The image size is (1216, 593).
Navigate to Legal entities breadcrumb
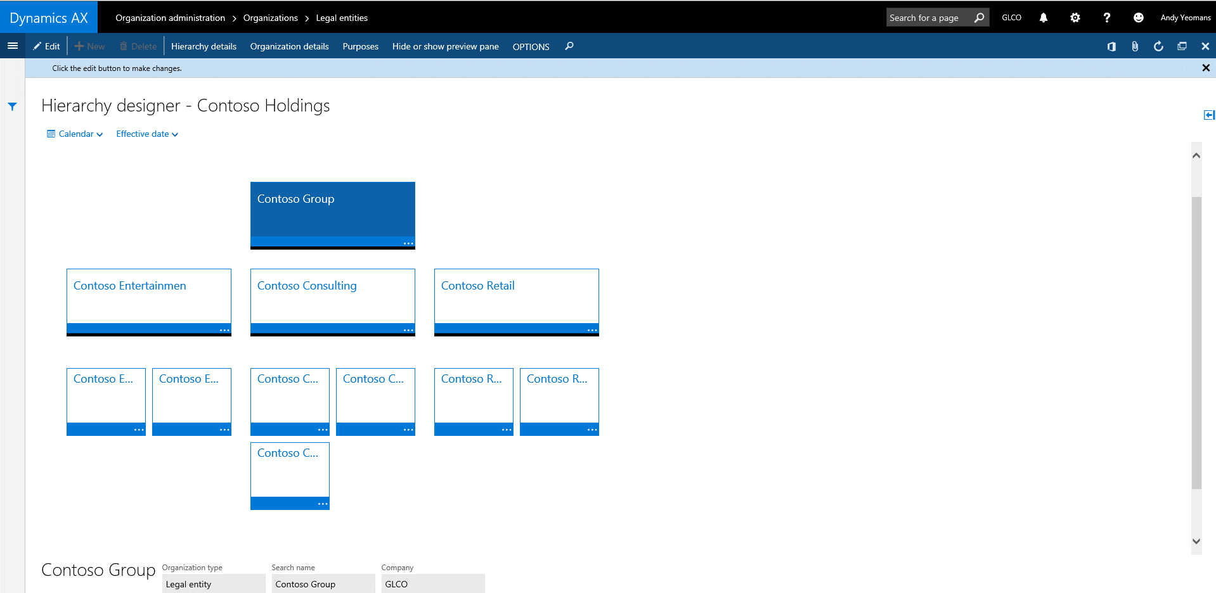342,18
